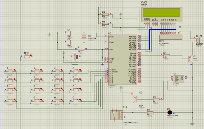The image size is (204, 129).
Task: Select the D1 yellow LED
Action: pyautogui.click(x=170, y=112)
